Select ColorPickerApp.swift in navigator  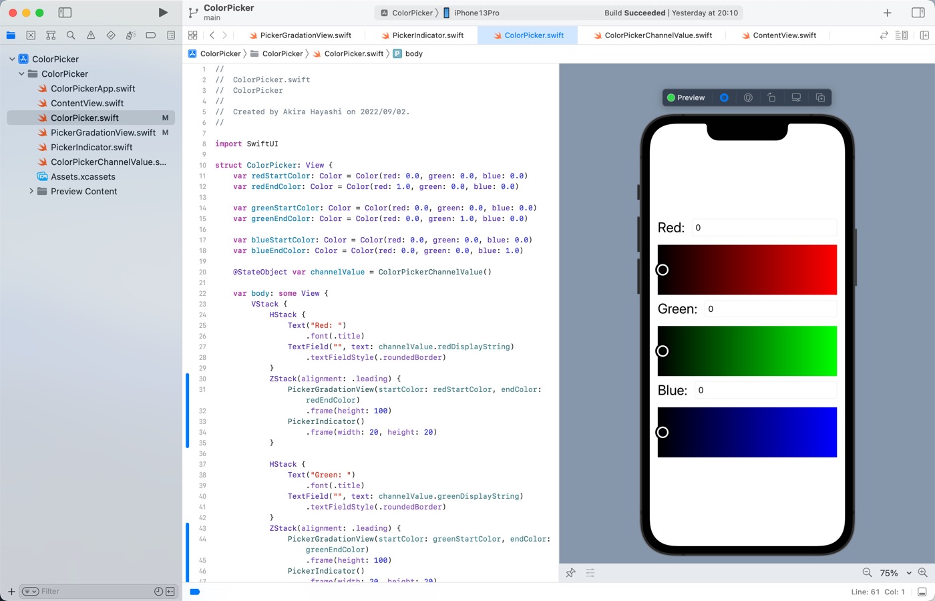[93, 88]
